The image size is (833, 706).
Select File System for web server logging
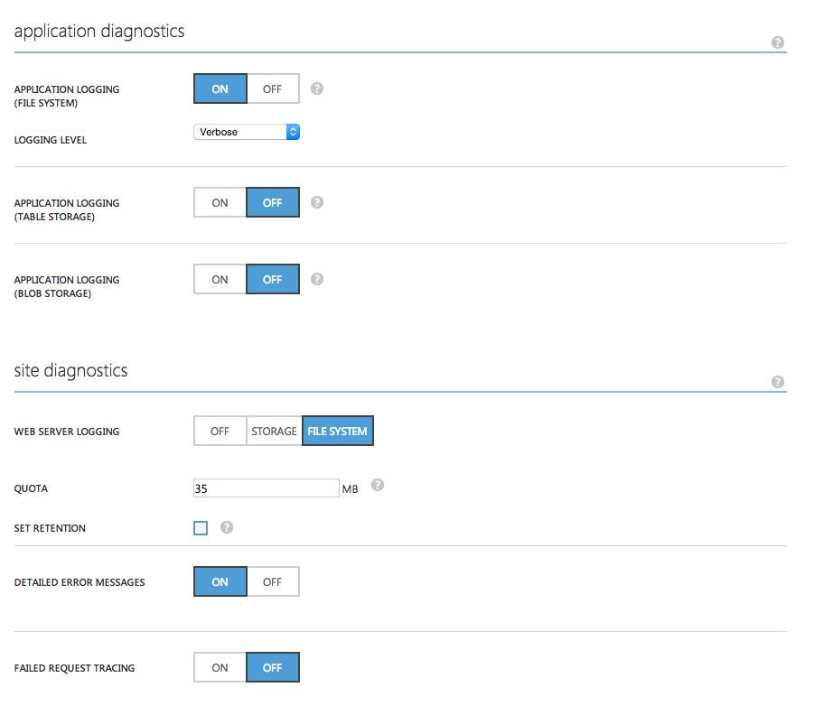(x=337, y=432)
